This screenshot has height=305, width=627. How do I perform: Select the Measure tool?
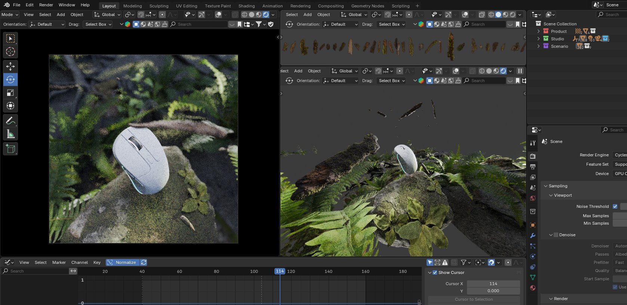tap(10, 134)
